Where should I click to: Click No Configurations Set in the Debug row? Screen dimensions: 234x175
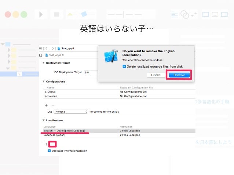pos(133,92)
